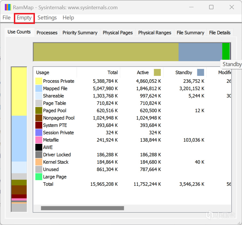Switch to the File Summary tab

point(190,33)
